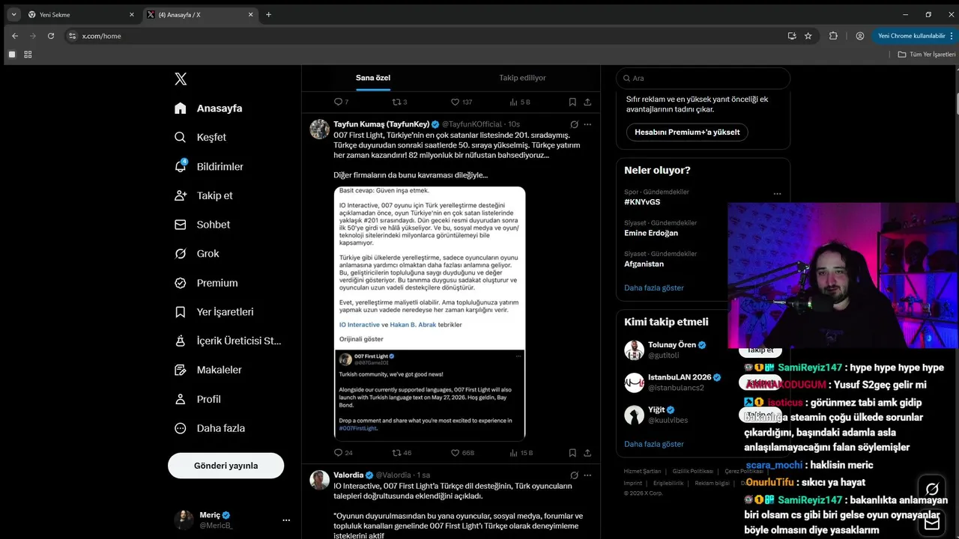Open more options for #KNYvGS trend
The image size is (959, 539).
click(777, 193)
